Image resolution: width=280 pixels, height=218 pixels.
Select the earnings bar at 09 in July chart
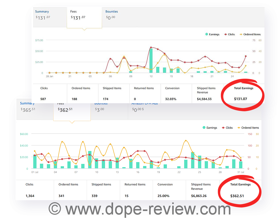click(90, 160)
